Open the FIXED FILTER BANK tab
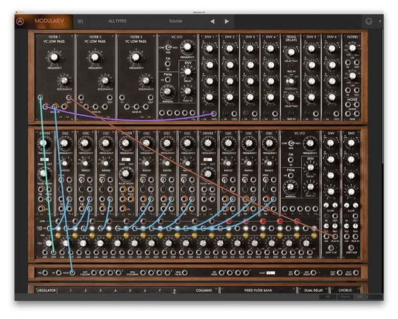398x319 pixels. pos(258,290)
